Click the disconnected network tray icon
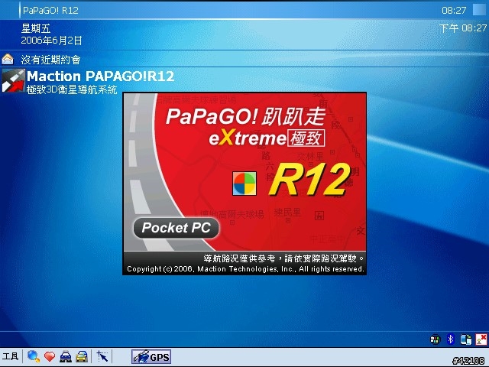 coord(481,339)
